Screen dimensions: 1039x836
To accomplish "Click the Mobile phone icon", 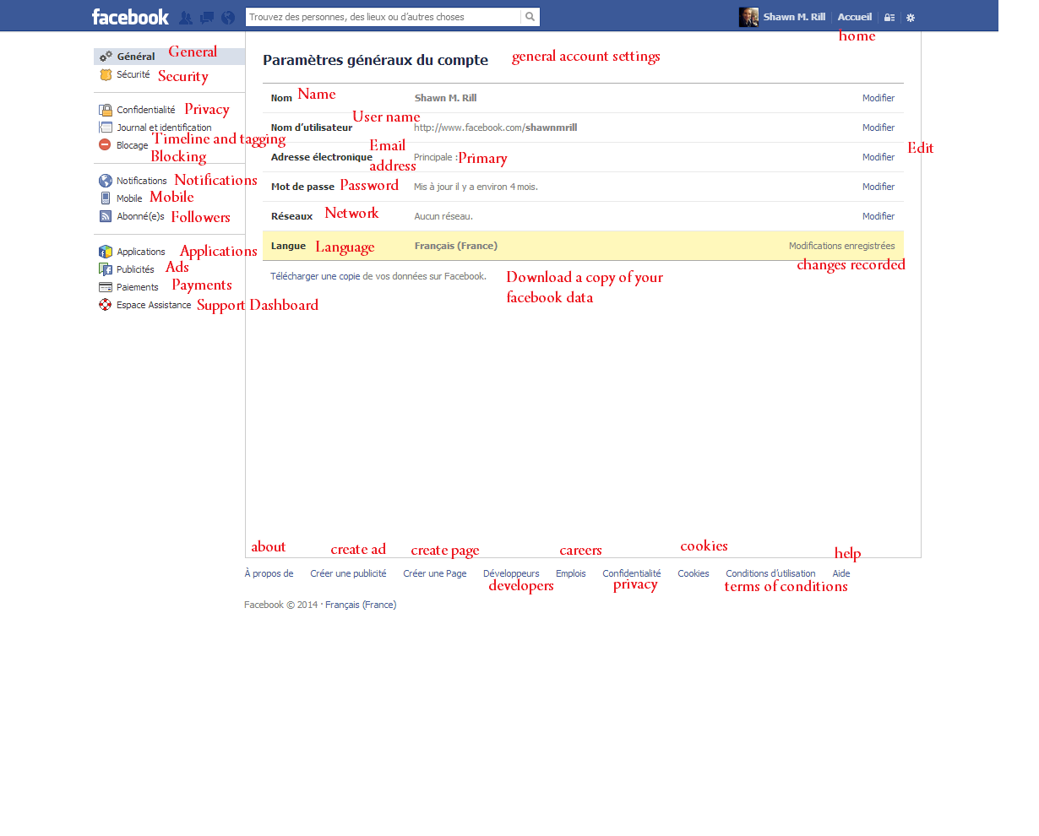I will coord(106,198).
